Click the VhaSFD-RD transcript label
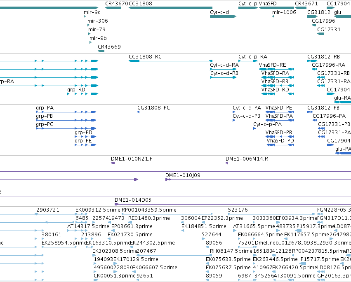 coord(275,90)
